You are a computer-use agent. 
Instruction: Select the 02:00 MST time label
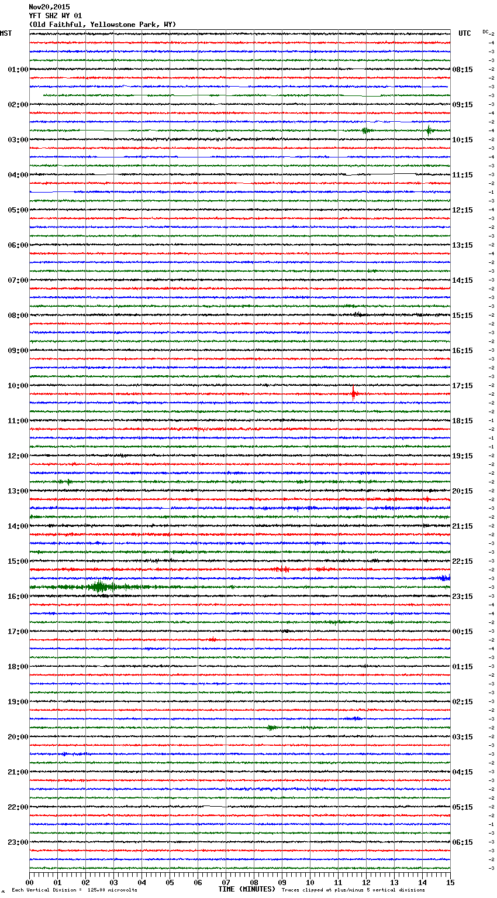point(18,105)
